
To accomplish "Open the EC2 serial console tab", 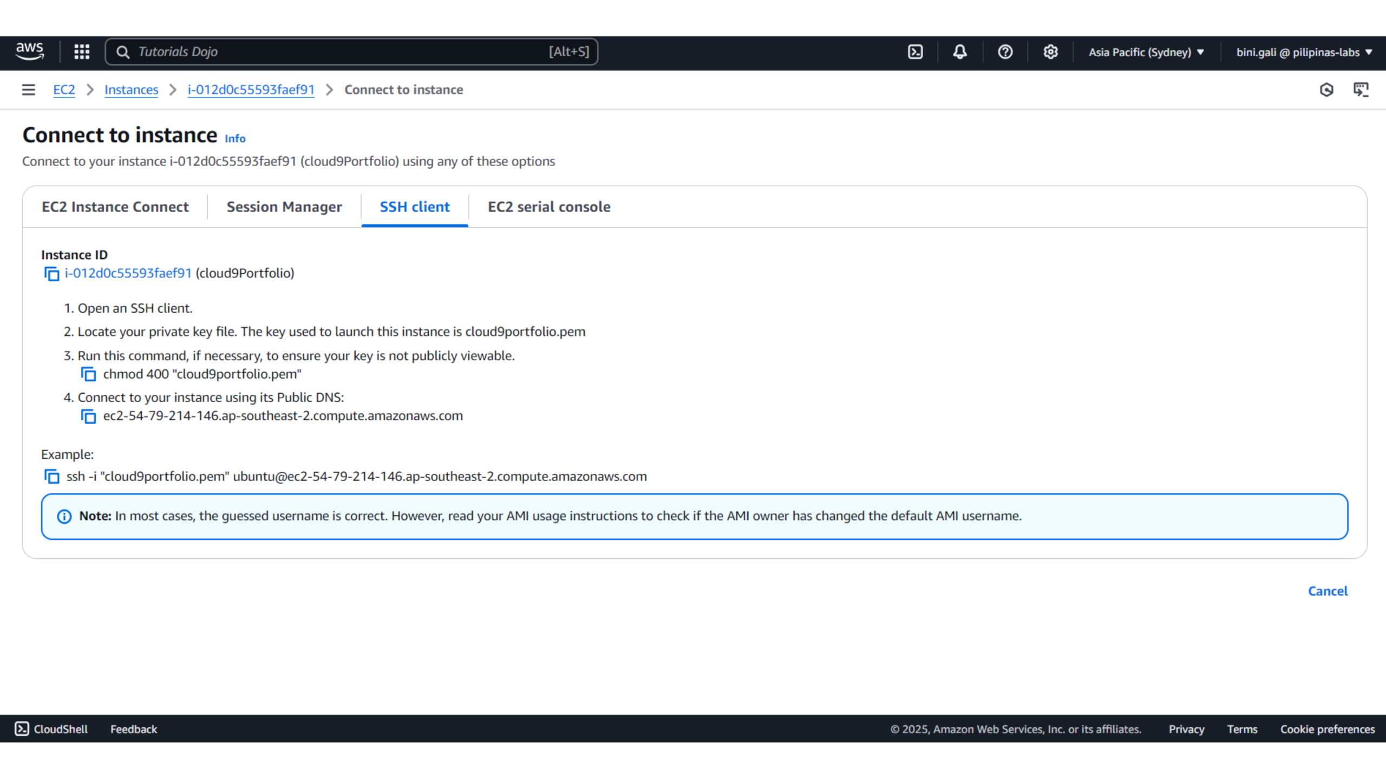I will [548, 207].
